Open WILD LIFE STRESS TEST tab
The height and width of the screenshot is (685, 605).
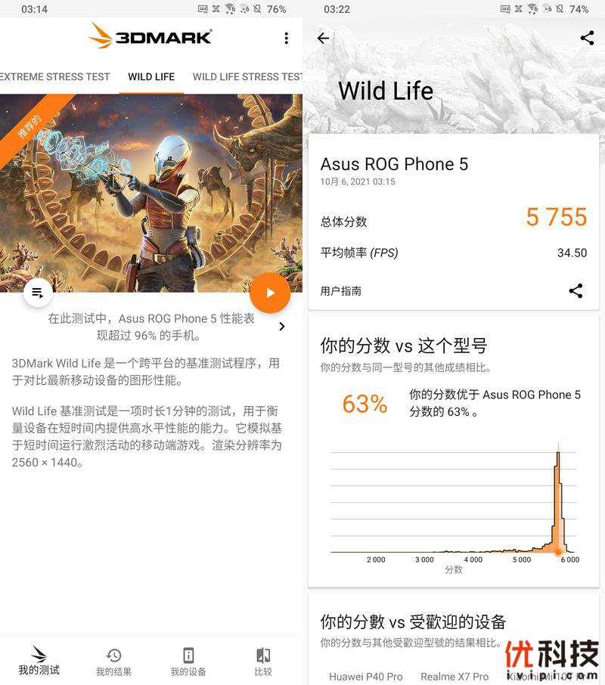247,76
